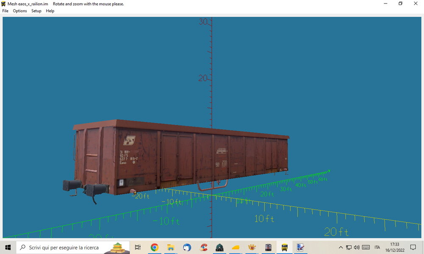Click the ITA language indicator
The image size is (424, 254).
point(377,247)
